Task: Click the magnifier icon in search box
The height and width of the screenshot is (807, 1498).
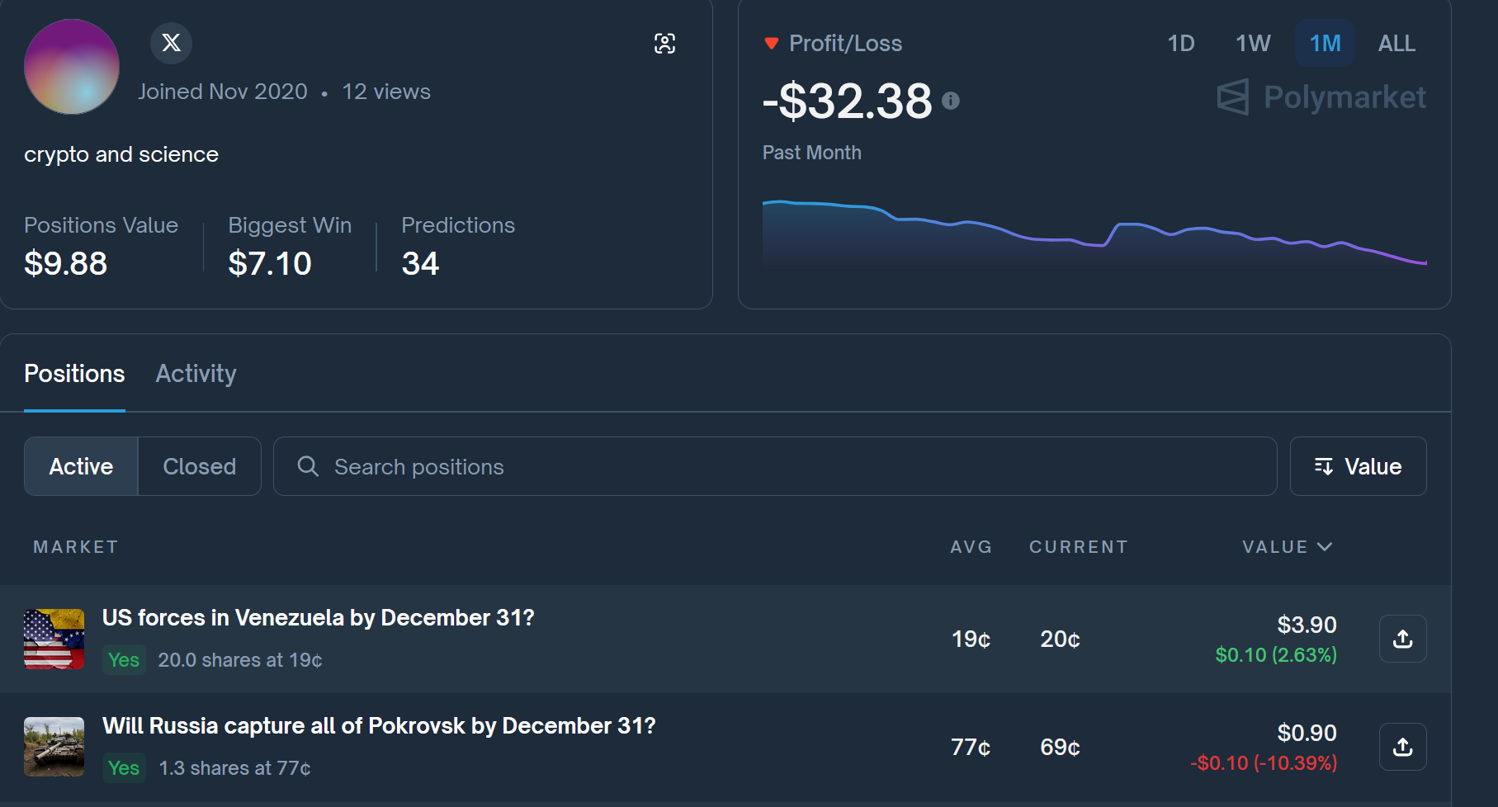Action: 308,466
